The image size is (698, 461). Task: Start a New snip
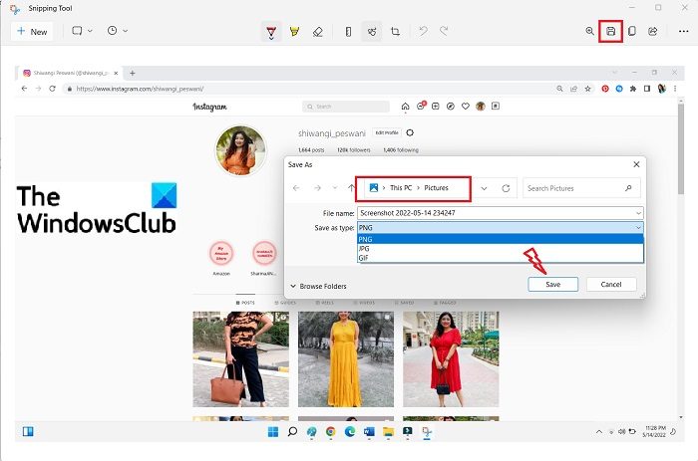coord(32,31)
